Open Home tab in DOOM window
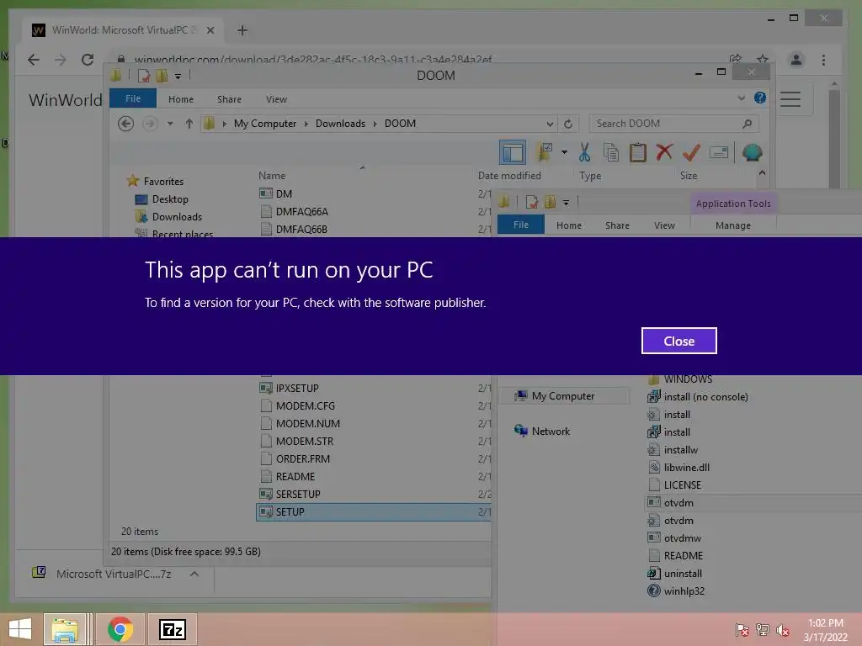 point(181,99)
